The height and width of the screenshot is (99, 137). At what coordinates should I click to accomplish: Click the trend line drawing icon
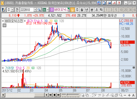(x=100, y=95)
